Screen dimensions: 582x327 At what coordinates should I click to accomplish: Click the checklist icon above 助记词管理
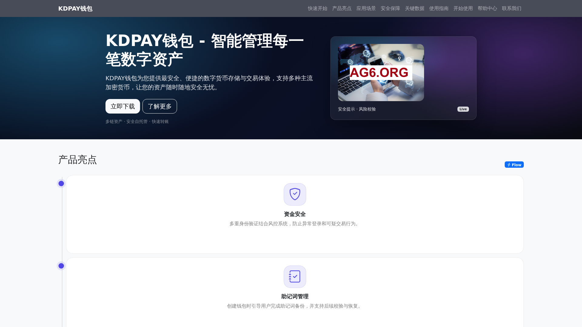[x=295, y=277]
